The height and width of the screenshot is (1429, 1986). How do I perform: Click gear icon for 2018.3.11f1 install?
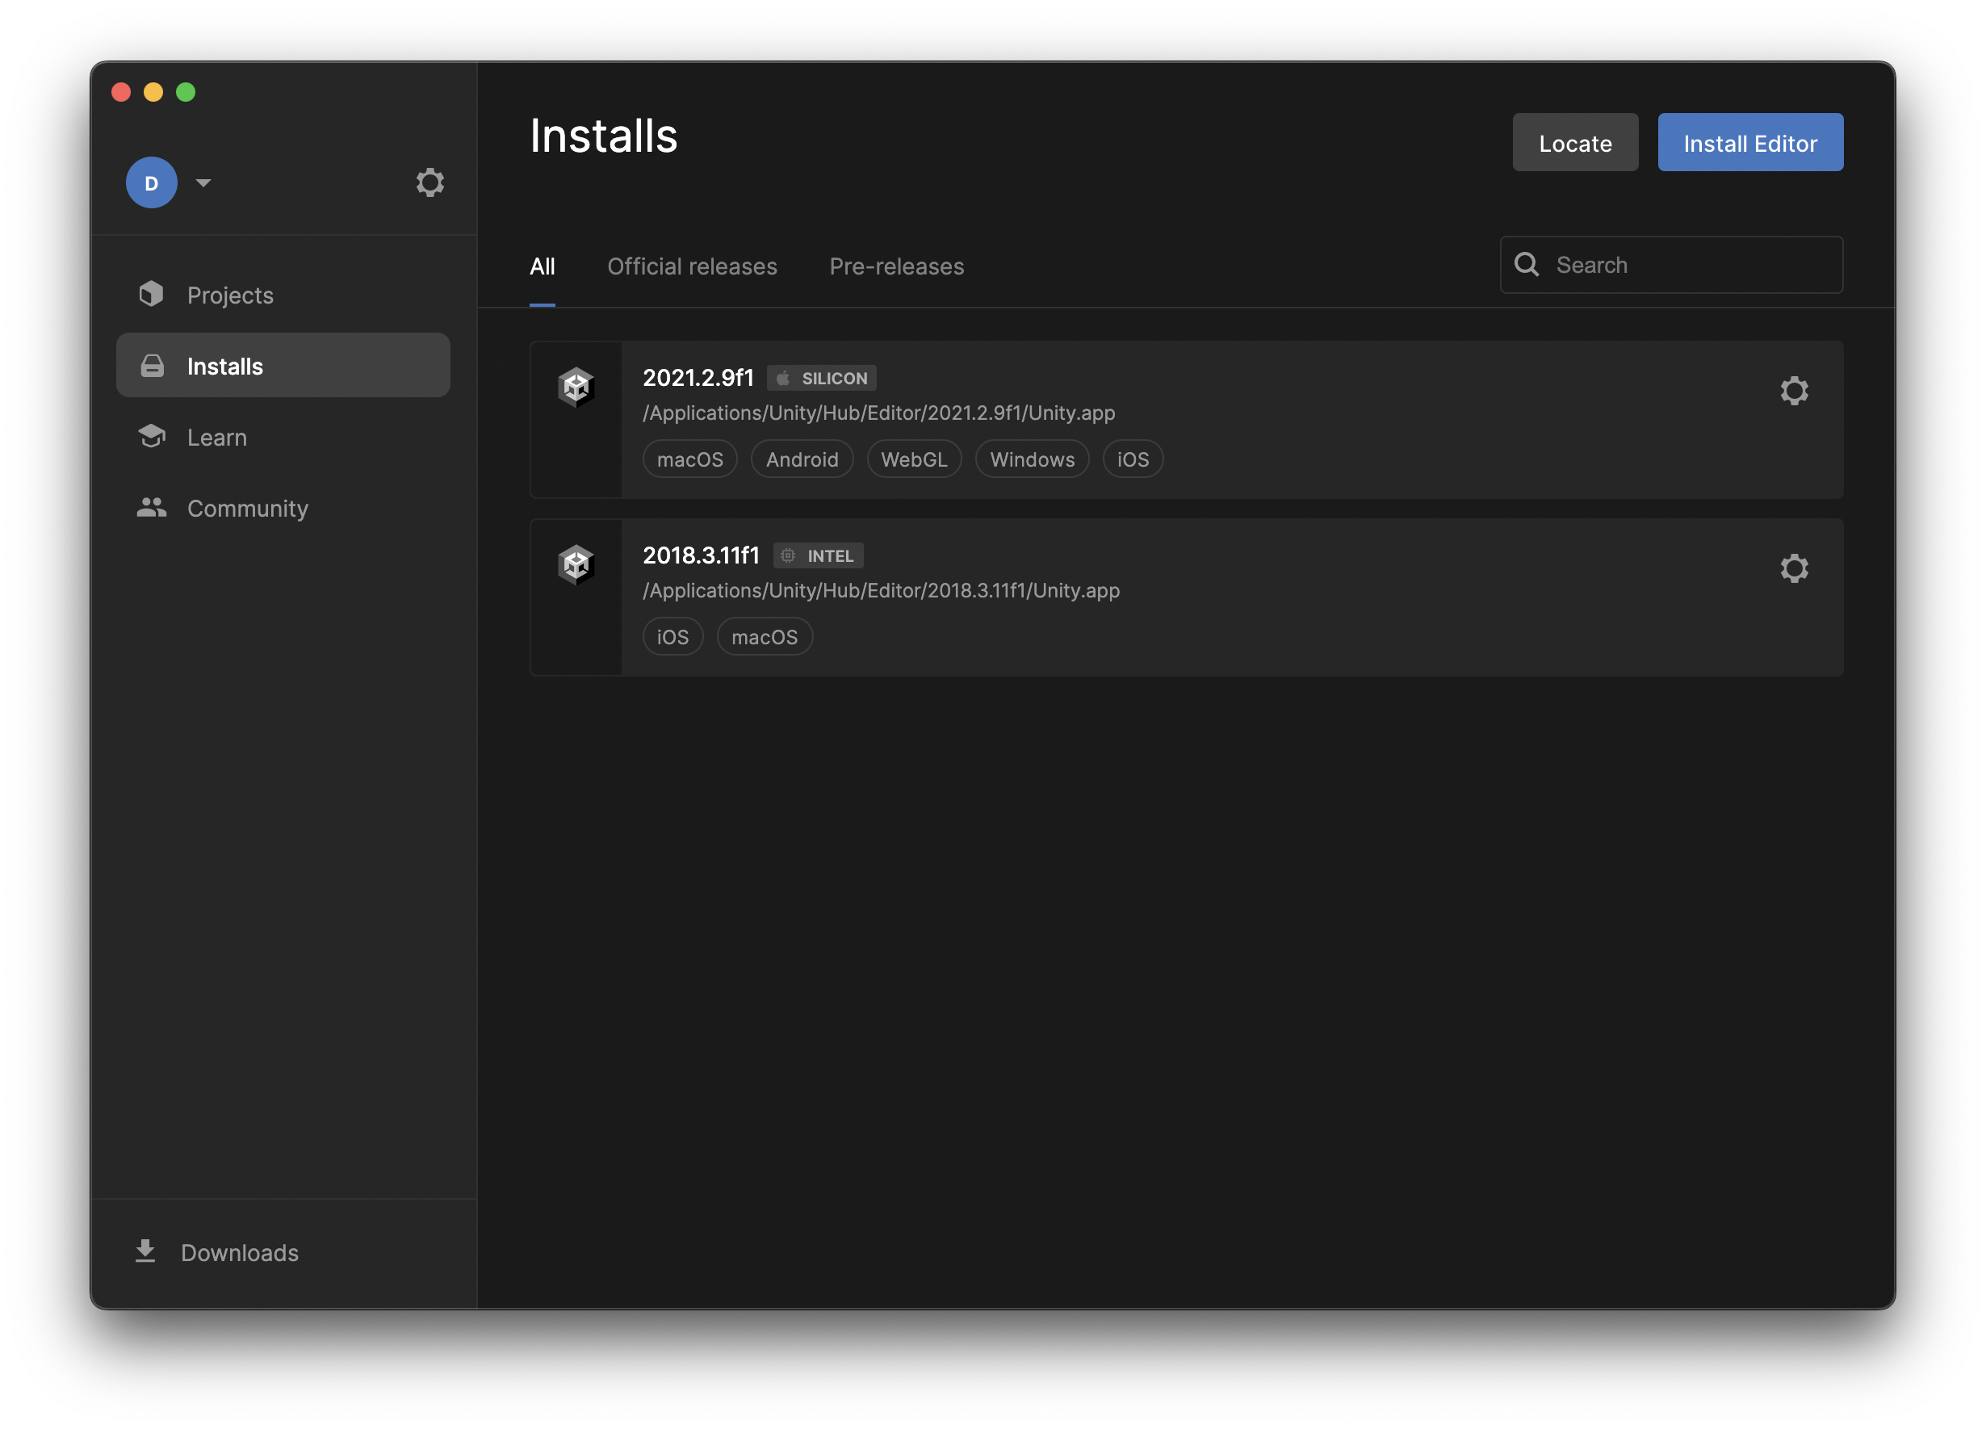coord(1793,568)
